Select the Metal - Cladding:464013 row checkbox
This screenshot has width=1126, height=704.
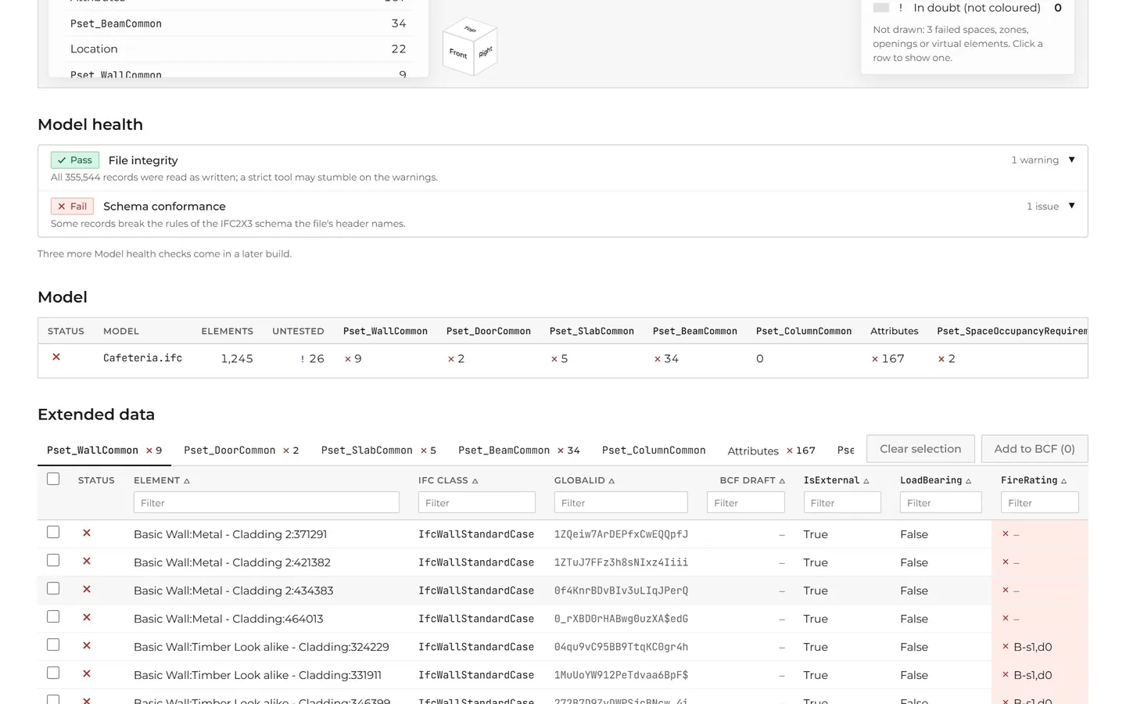53,616
